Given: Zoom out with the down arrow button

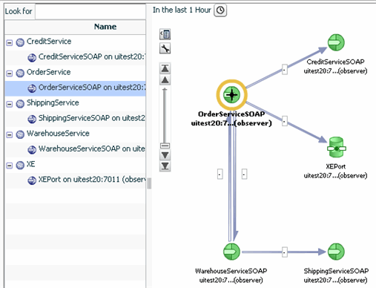Looking at the screenshot, I should coord(165,155).
